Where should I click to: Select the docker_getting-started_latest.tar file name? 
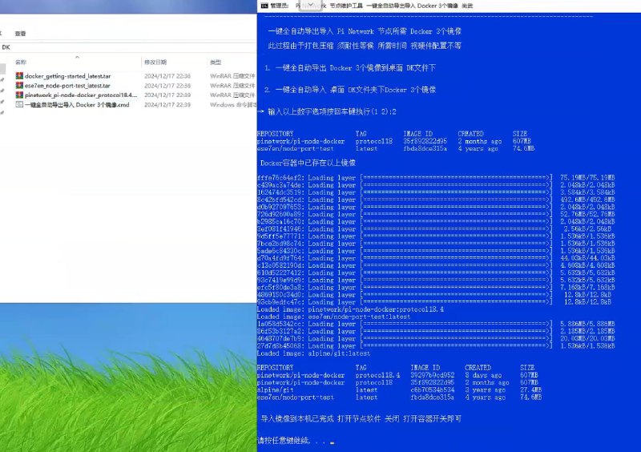67,75
